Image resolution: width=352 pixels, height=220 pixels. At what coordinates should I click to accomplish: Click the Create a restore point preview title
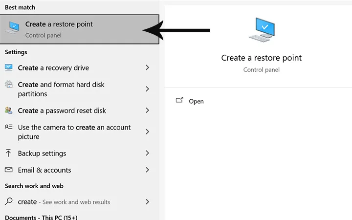click(262, 58)
